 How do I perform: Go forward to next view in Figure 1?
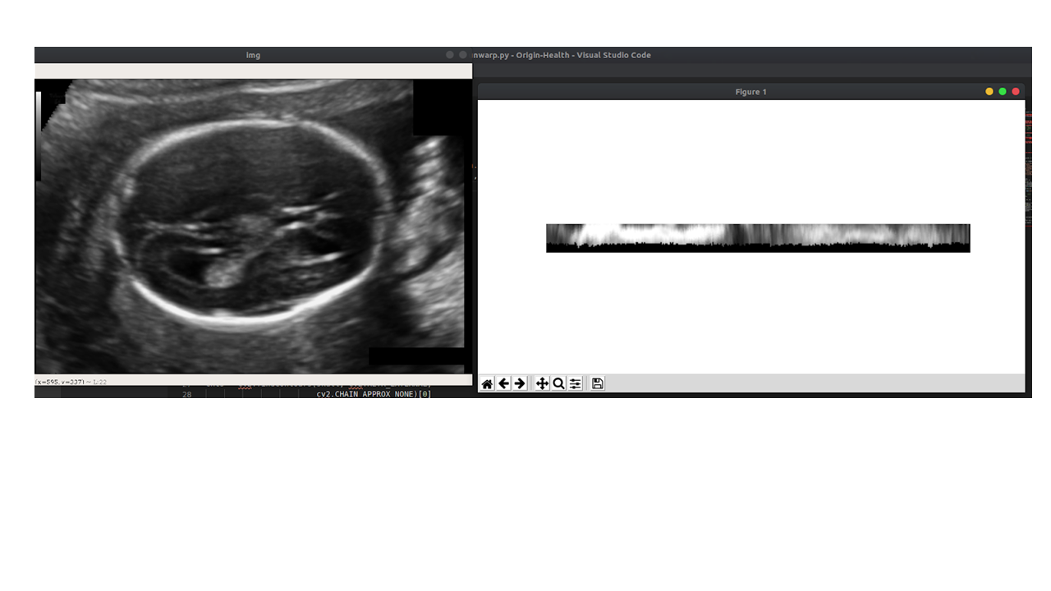point(520,383)
